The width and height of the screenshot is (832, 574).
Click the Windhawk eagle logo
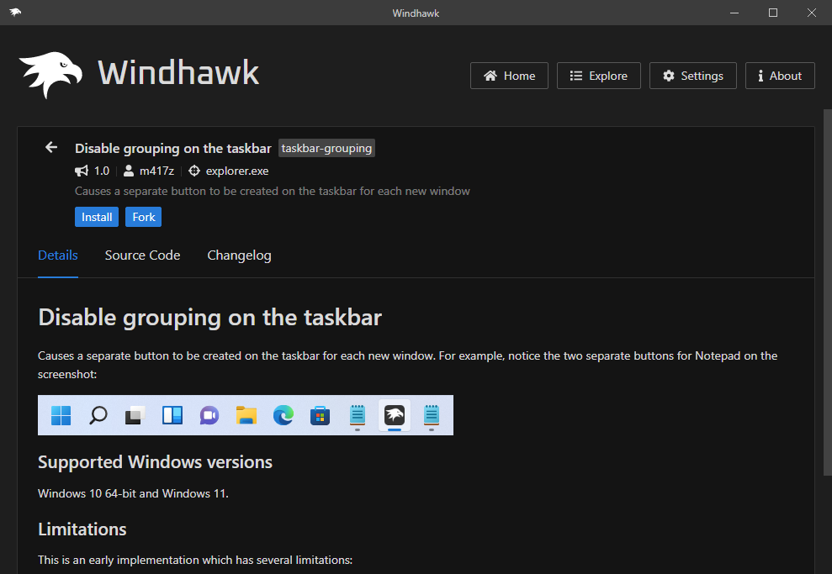tap(51, 74)
